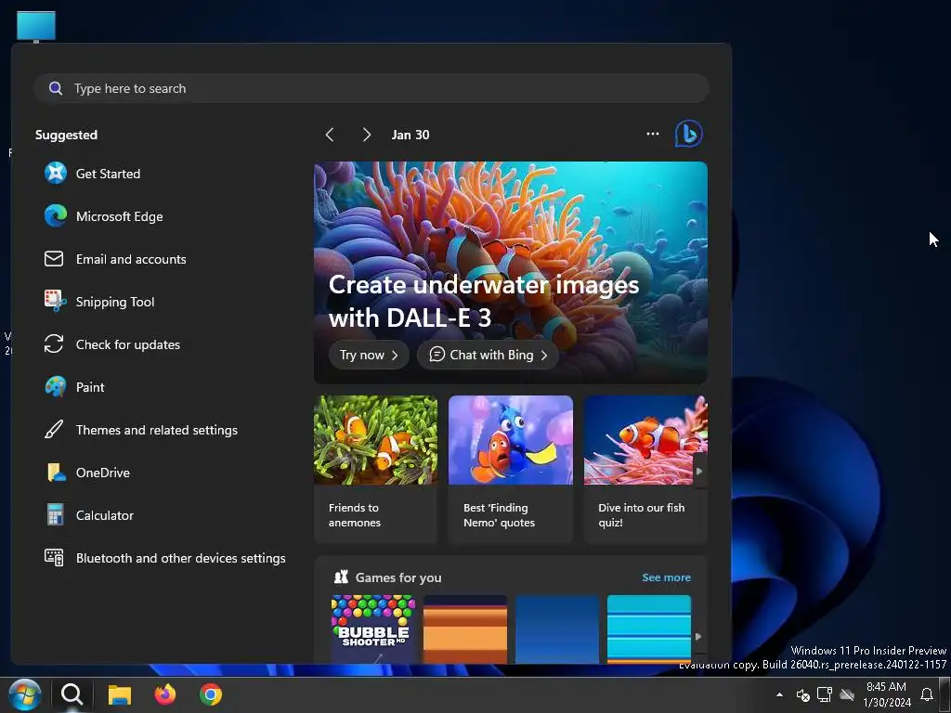Click Chat with Bing button

(488, 355)
